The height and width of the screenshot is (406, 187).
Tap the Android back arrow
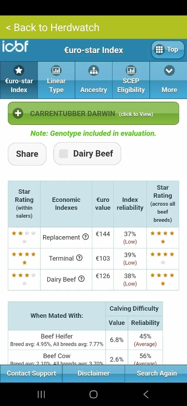click(x=146, y=394)
